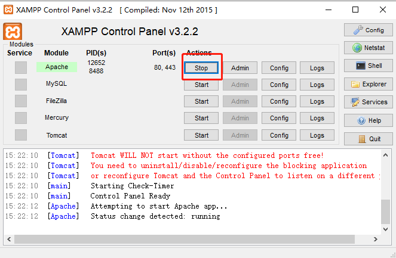The height and width of the screenshot is (258, 396).
Task: Toggle the Apache service checkbox
Action: click(21, 67)
